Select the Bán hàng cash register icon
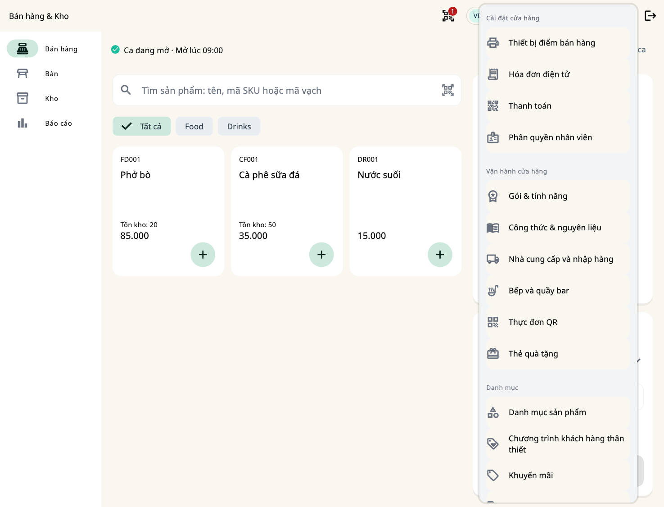Image resolution: width=664 pixels, height=507 pixels. point(23,49)
